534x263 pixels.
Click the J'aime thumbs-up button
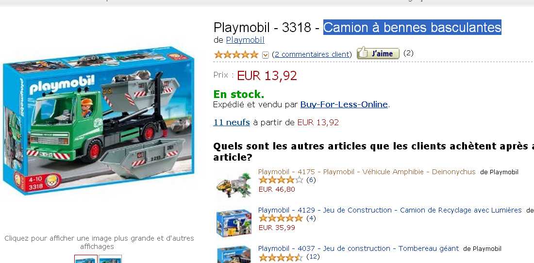click(378, 53)
